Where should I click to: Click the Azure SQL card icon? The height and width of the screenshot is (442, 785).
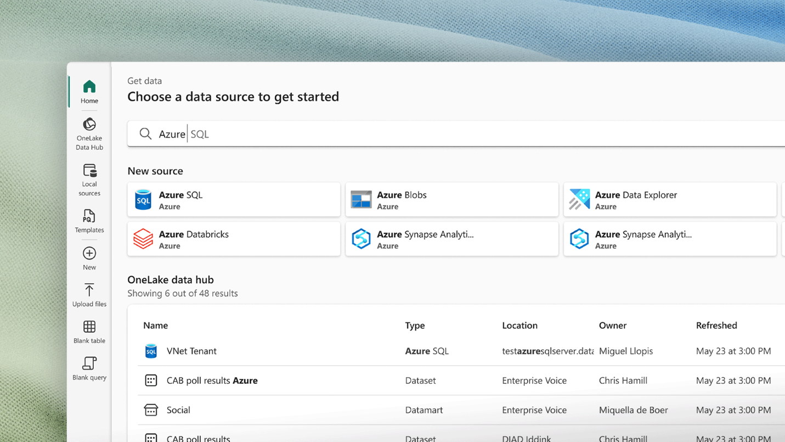143,199
